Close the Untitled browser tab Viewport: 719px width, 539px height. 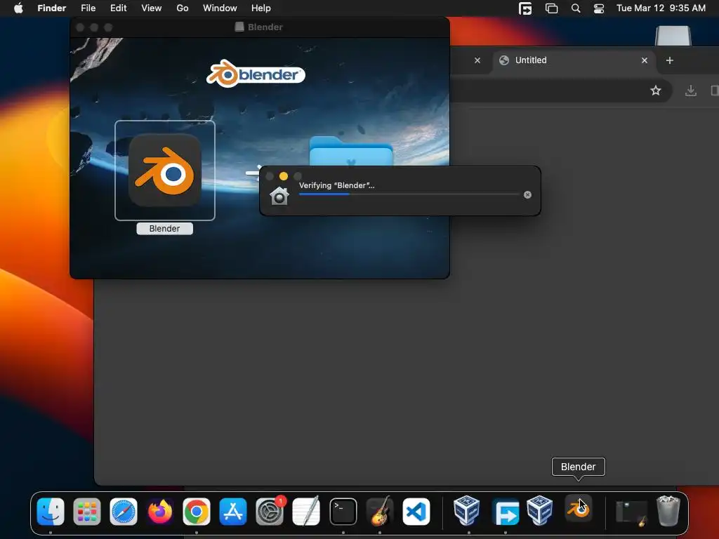645,60
